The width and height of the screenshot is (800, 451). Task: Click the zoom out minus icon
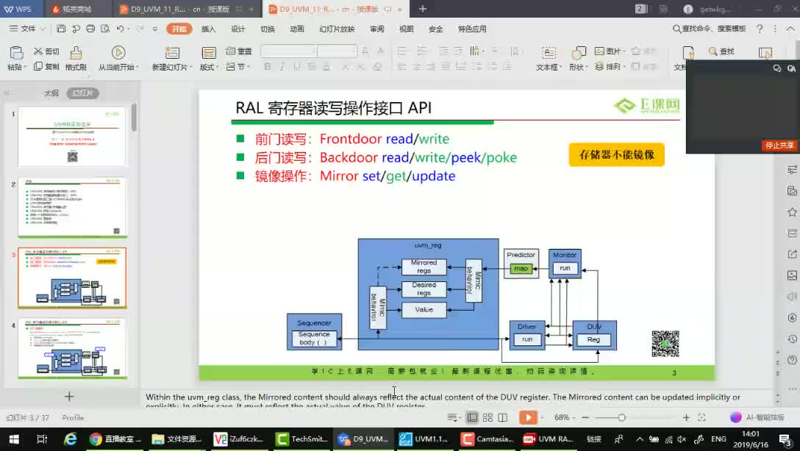585,417
